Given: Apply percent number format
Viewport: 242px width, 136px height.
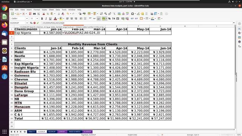Looking at the screenshot, I should coord(109,19).
